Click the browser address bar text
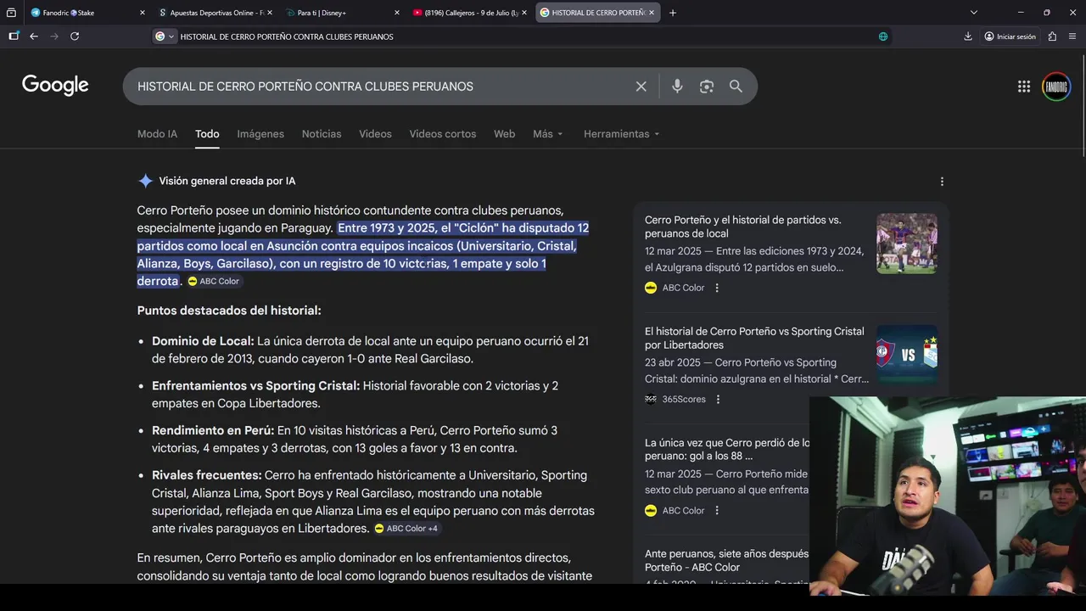 pyautogui.click(x=287, y=36)
